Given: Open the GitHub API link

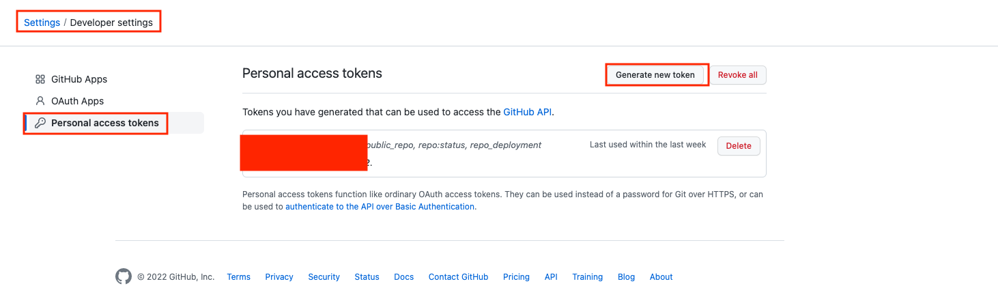Looking at the screenshot, I should [527, 112].
